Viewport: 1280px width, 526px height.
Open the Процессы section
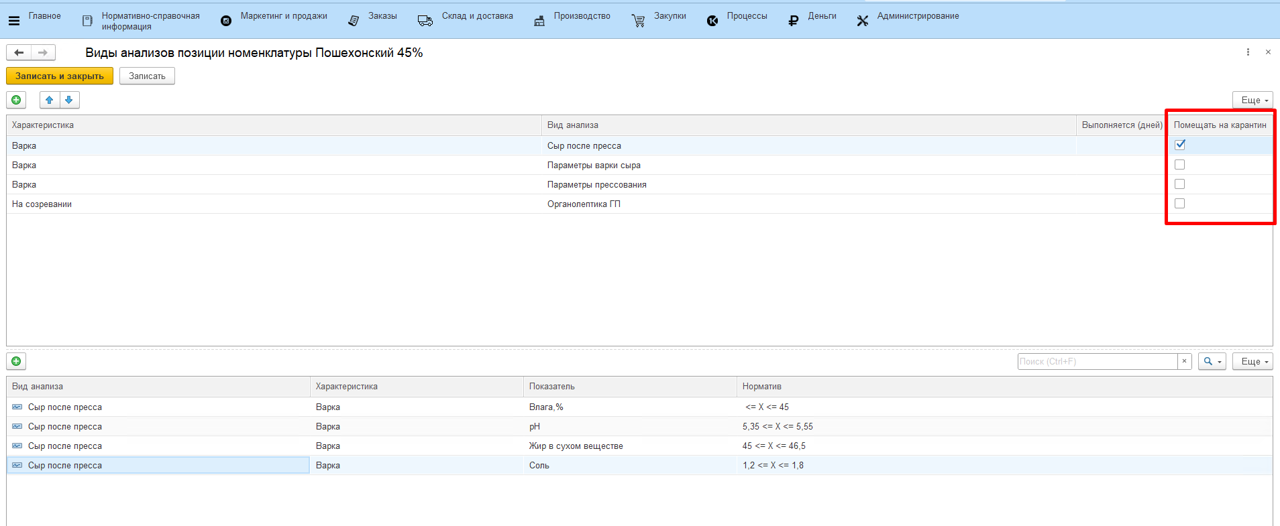747,16
